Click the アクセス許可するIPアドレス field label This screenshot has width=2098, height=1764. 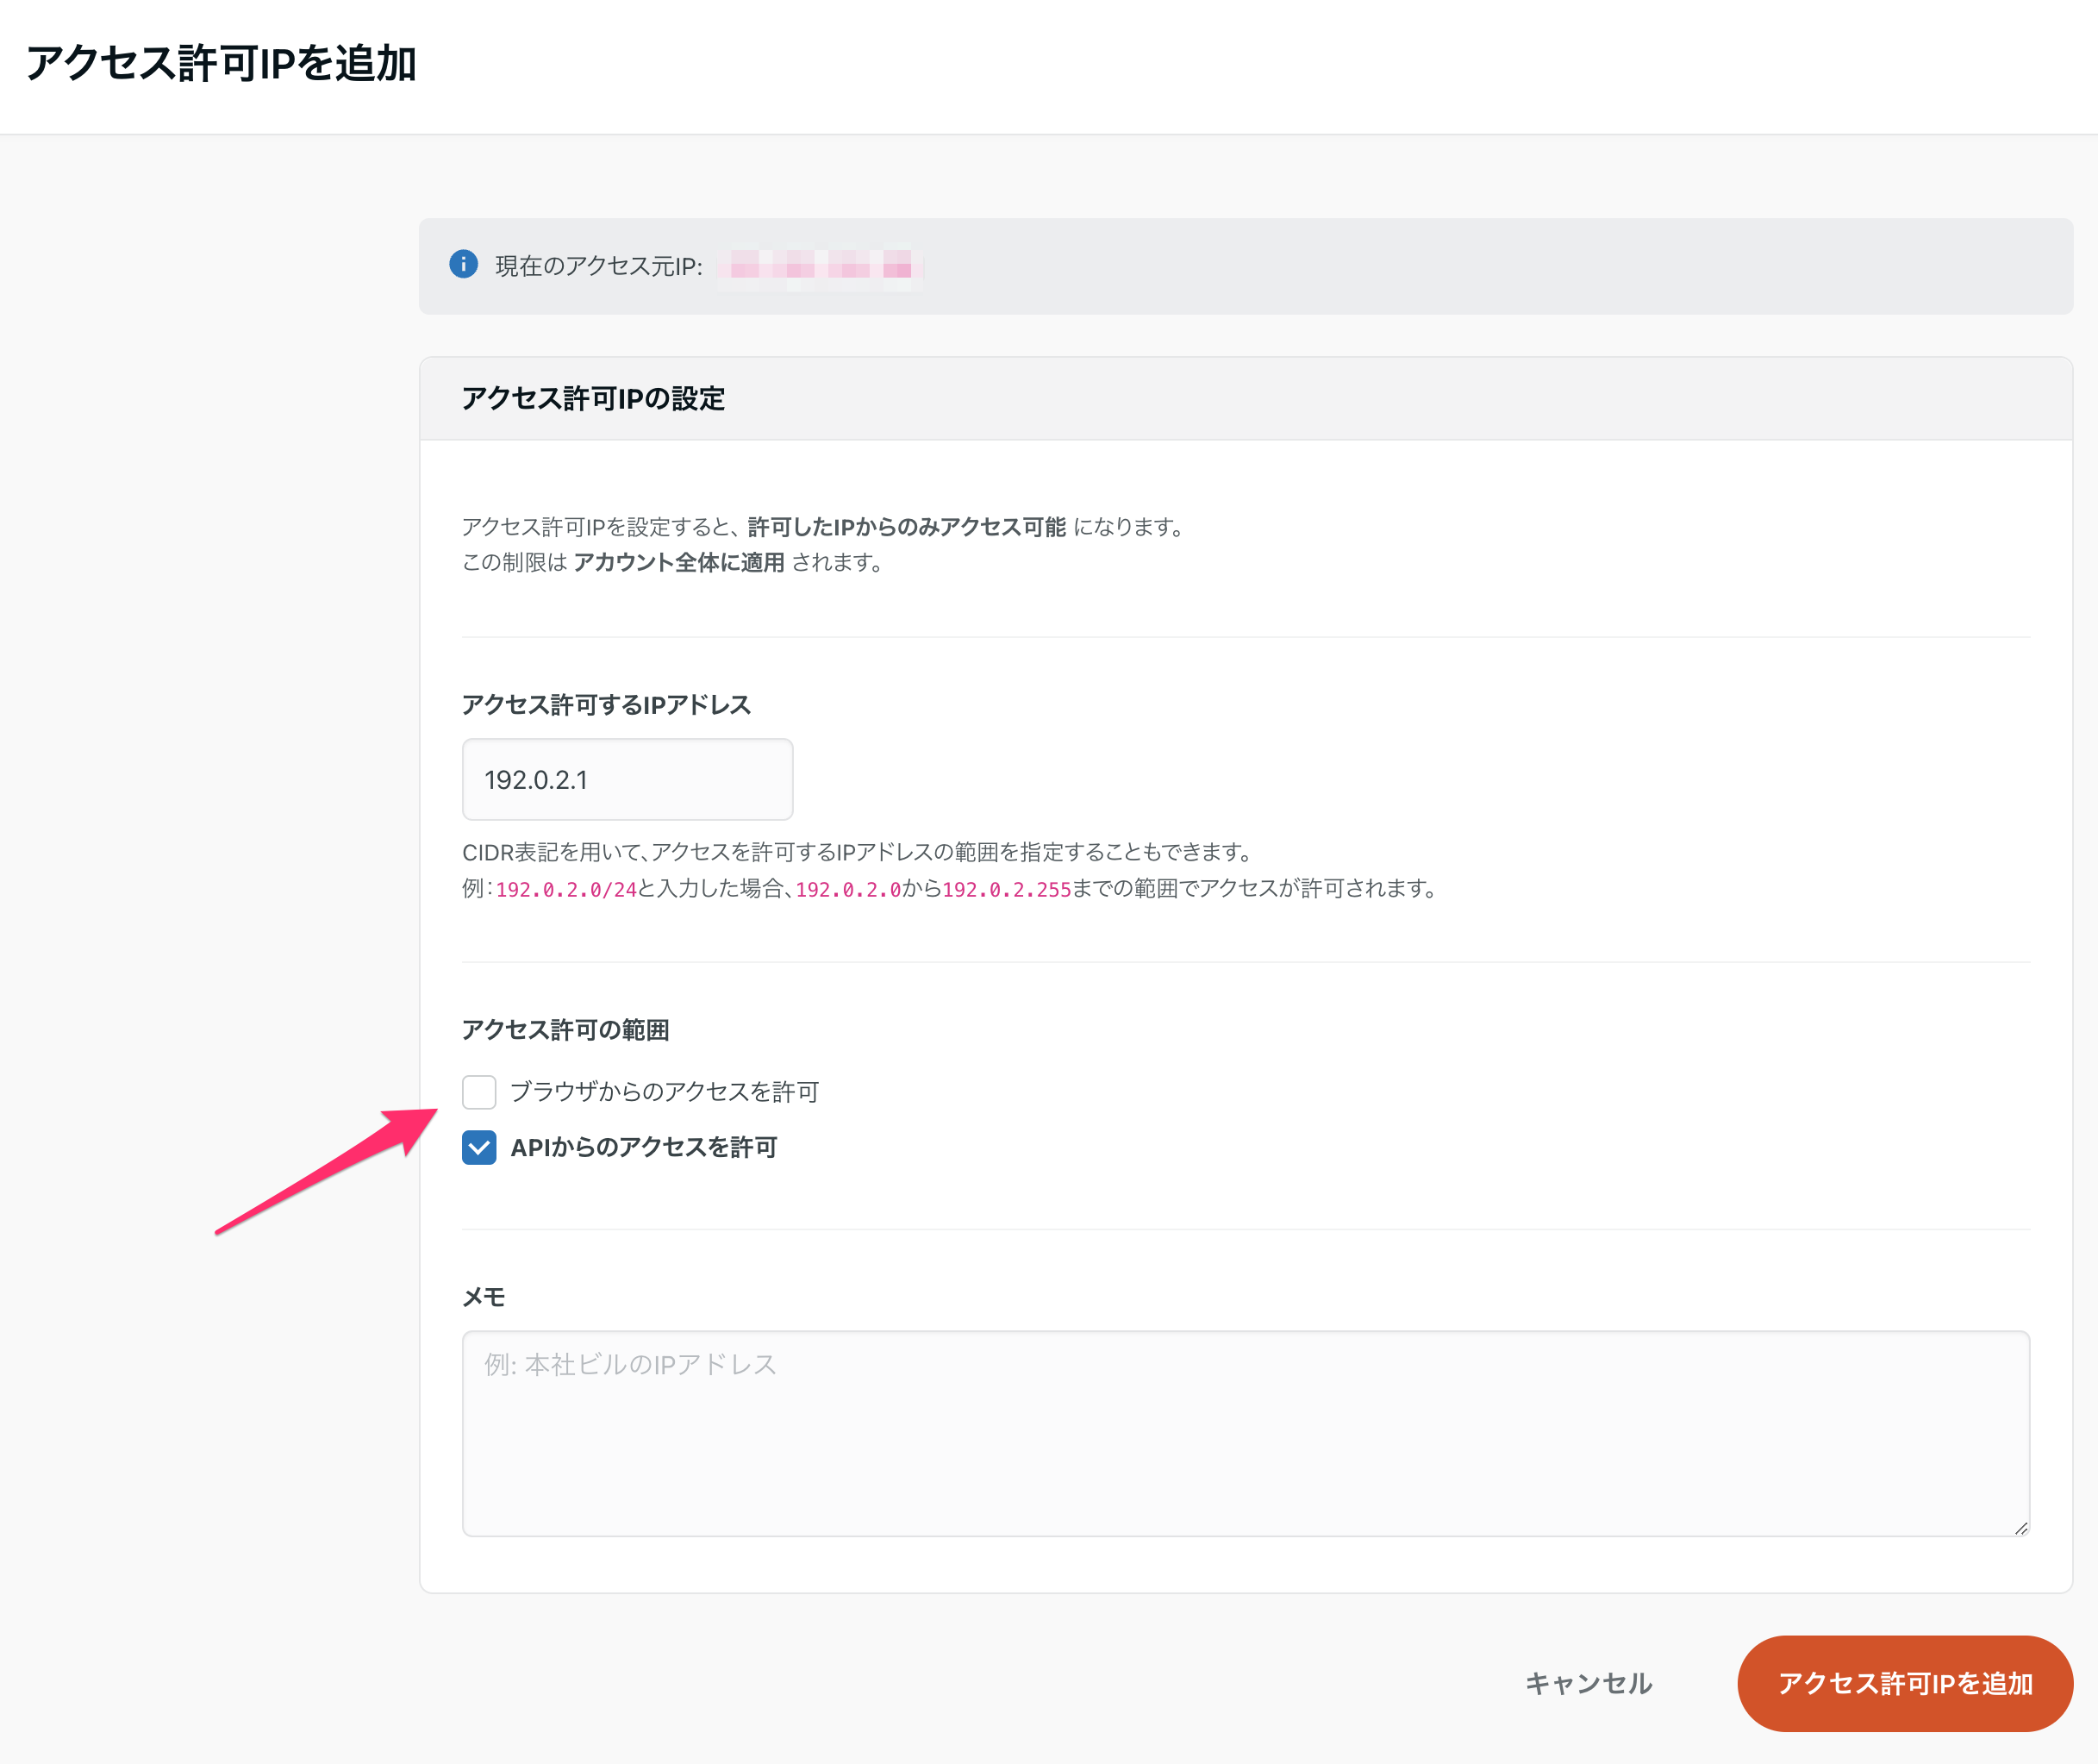click(x=606, y=705)
